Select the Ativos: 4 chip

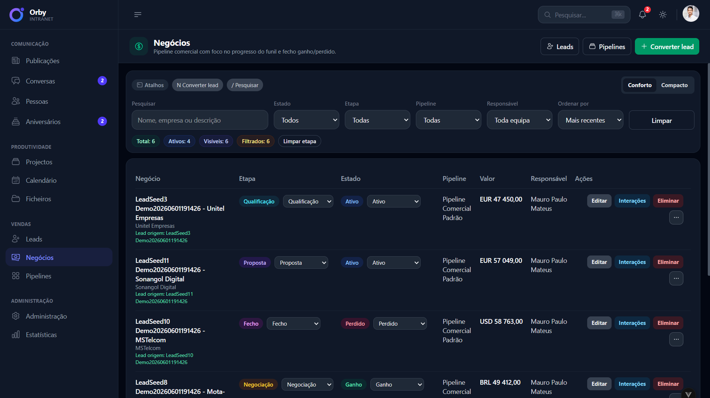pyautogui.click(x=179, y=141)
